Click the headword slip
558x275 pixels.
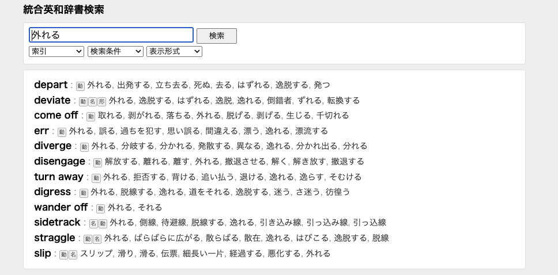coord(43,253)
